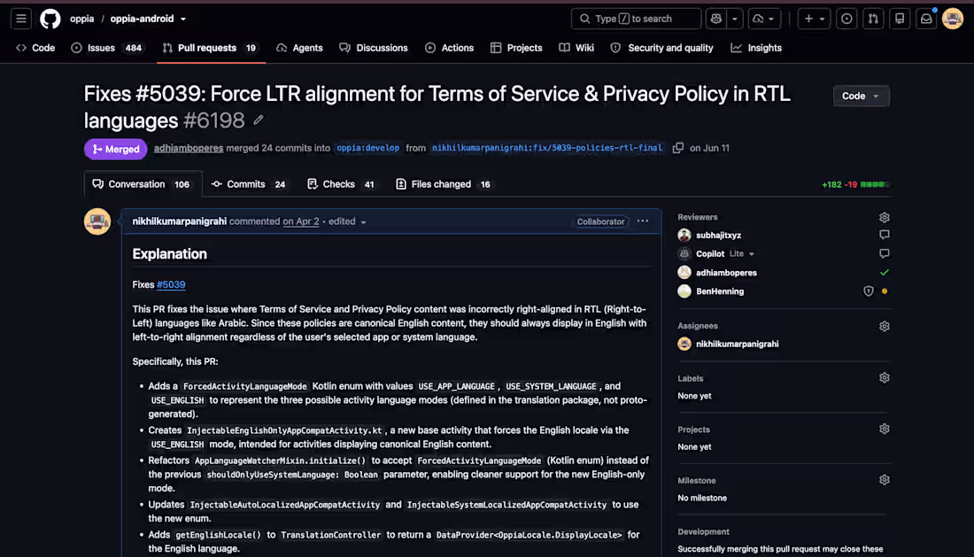Open the Pull requests tab

pyautogui.click(x=210, y=48)
